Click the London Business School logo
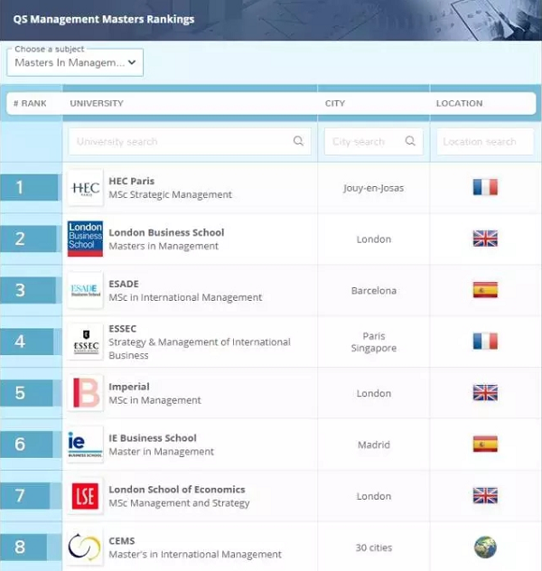 point(86,239)
